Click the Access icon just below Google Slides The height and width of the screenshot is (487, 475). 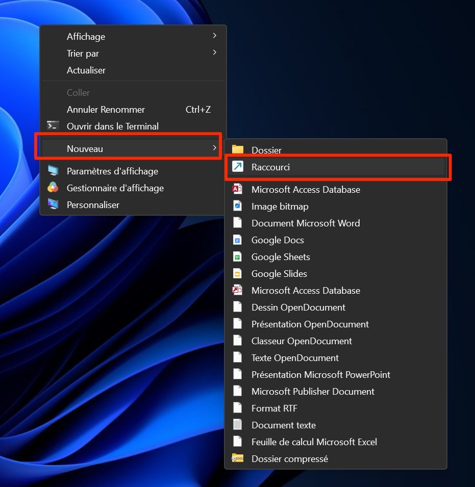237,290
